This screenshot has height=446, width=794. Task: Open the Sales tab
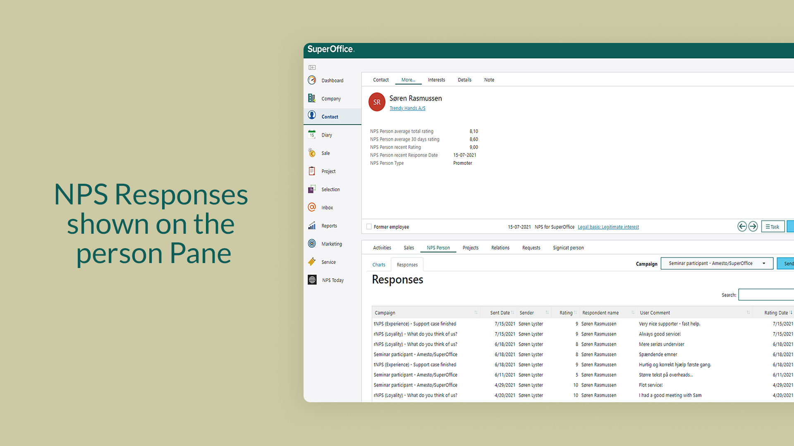(409, 248)
